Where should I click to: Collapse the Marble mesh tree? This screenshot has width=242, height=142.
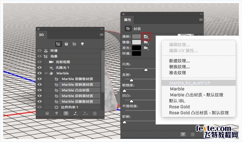46,73
